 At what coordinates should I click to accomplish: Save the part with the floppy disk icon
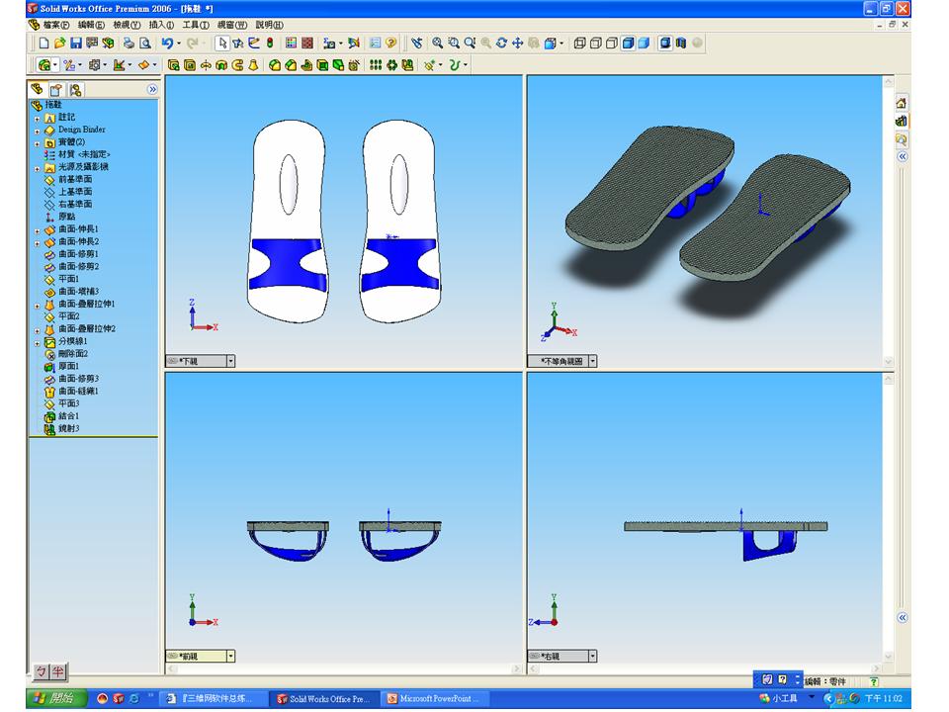[x=76, y=43]
